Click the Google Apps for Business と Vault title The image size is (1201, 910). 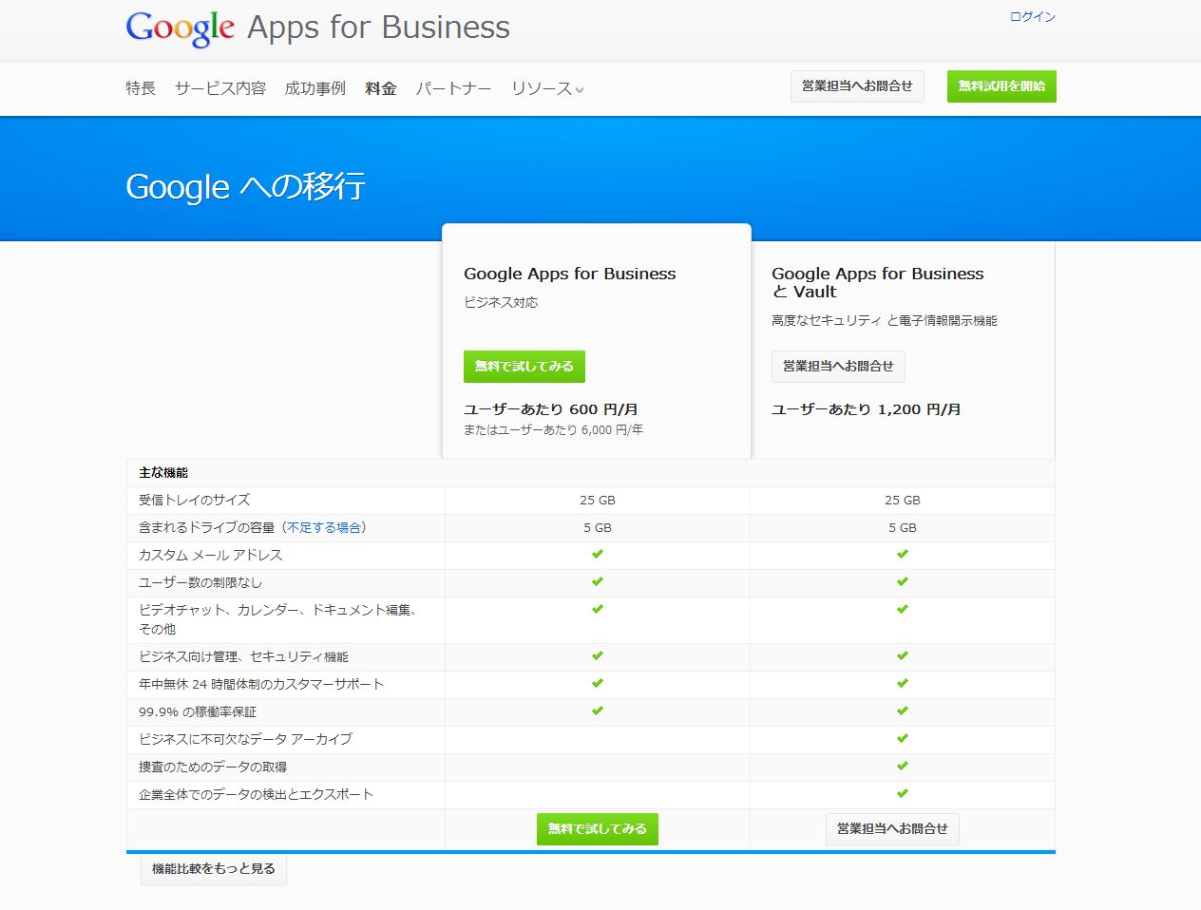[x=878, y=282]
